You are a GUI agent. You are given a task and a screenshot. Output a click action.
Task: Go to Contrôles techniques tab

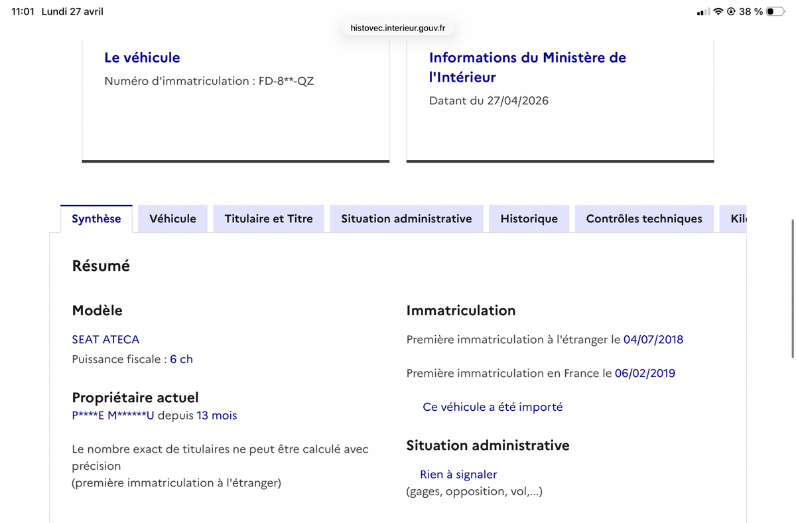[644, 218]
